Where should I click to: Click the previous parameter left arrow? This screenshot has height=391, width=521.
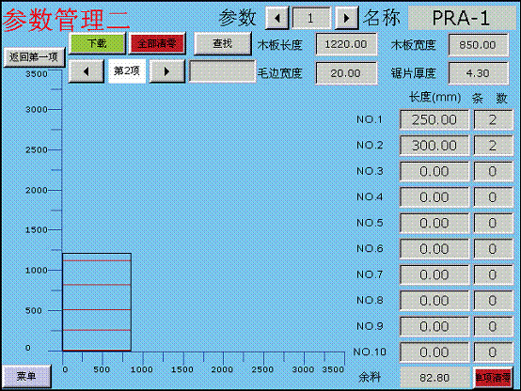(277, 18)
